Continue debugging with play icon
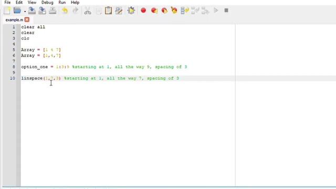Viewport: 336px width, 189px height. click(x=216, y=10)
